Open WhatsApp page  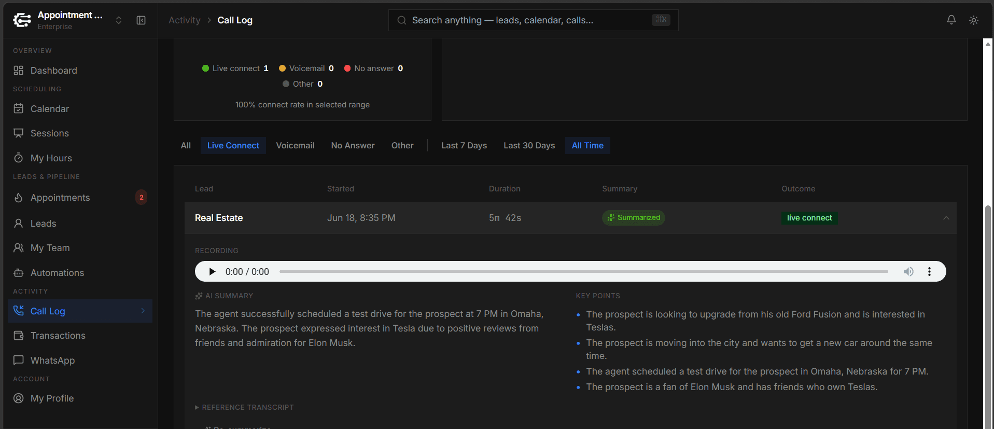coord(80,361)
